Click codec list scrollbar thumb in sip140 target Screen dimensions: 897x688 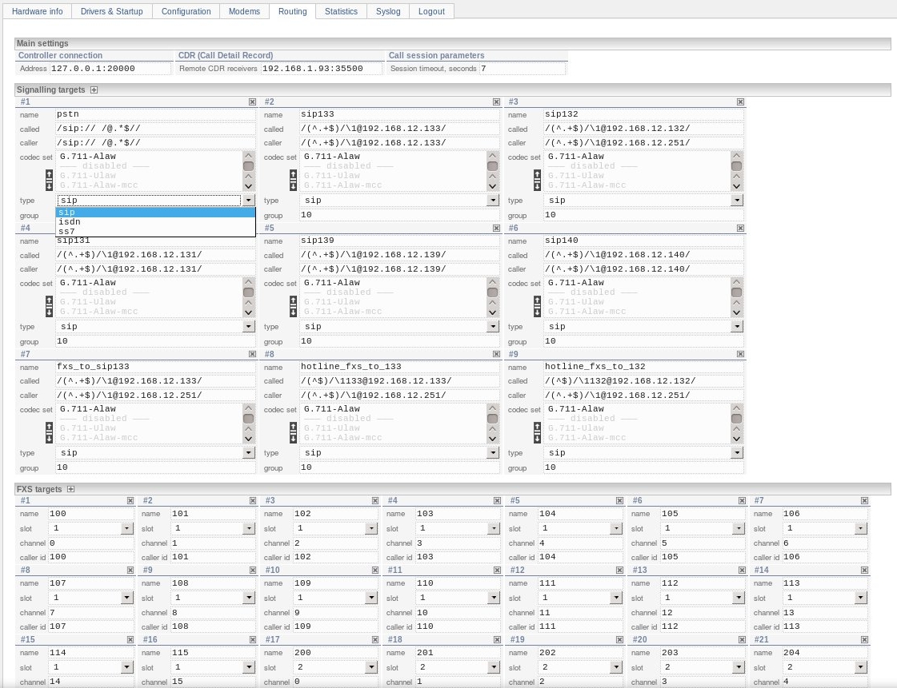coord(736,292)
